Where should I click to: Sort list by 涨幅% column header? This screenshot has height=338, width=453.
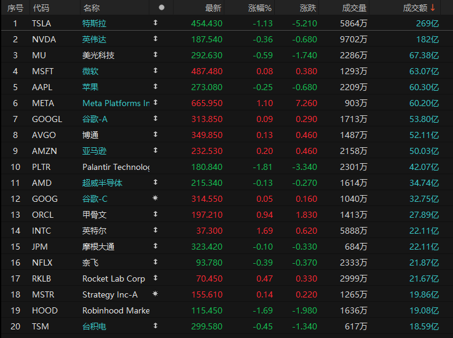[x=259, y=8]
